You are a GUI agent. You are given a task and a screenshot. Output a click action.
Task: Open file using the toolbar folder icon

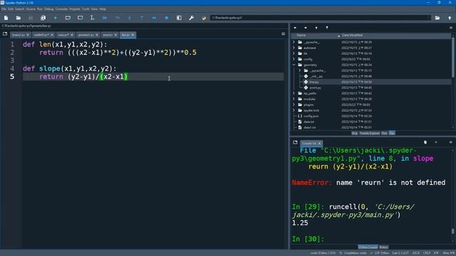pyautogui.click(x=19, y=18)
